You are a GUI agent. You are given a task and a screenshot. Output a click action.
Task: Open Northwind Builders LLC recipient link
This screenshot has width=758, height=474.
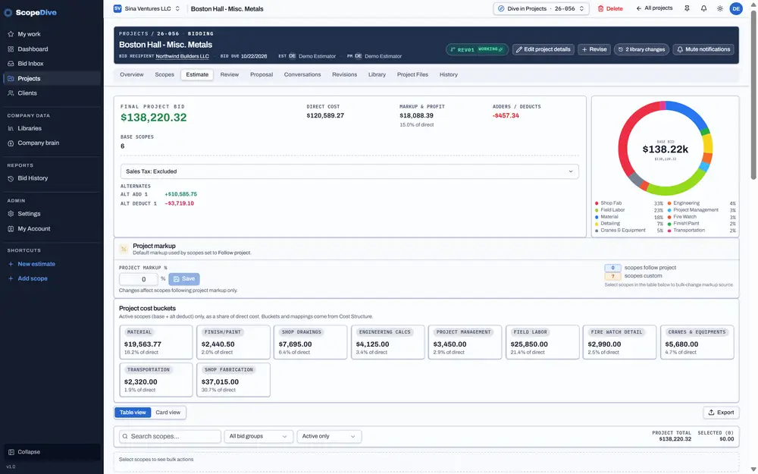[182, 56]
